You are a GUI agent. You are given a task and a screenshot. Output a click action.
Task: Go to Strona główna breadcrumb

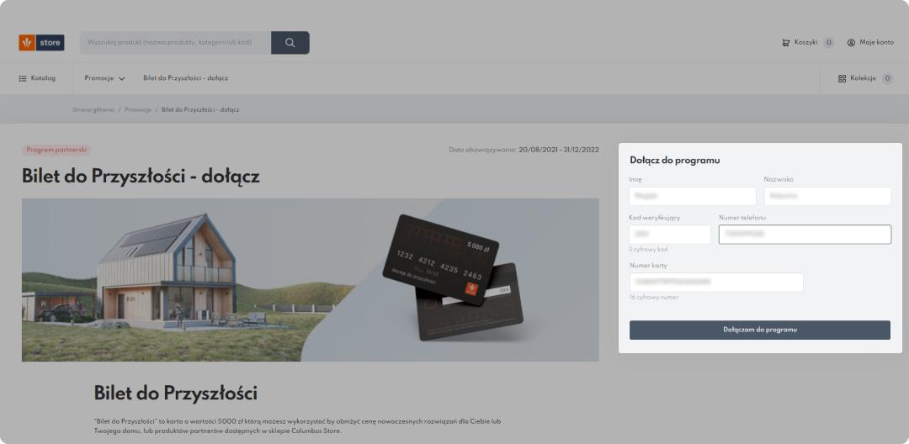[93, 109]
